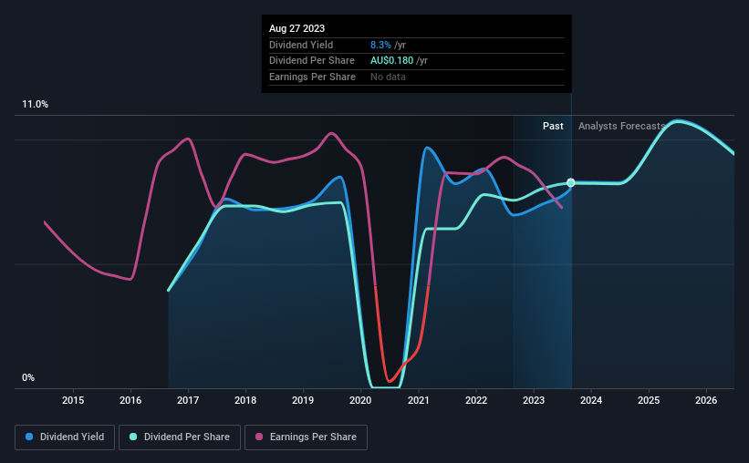Toggle the Earnings Per Share legend button
This screenshot has height=463, width=749.
[x=306, y=437]
